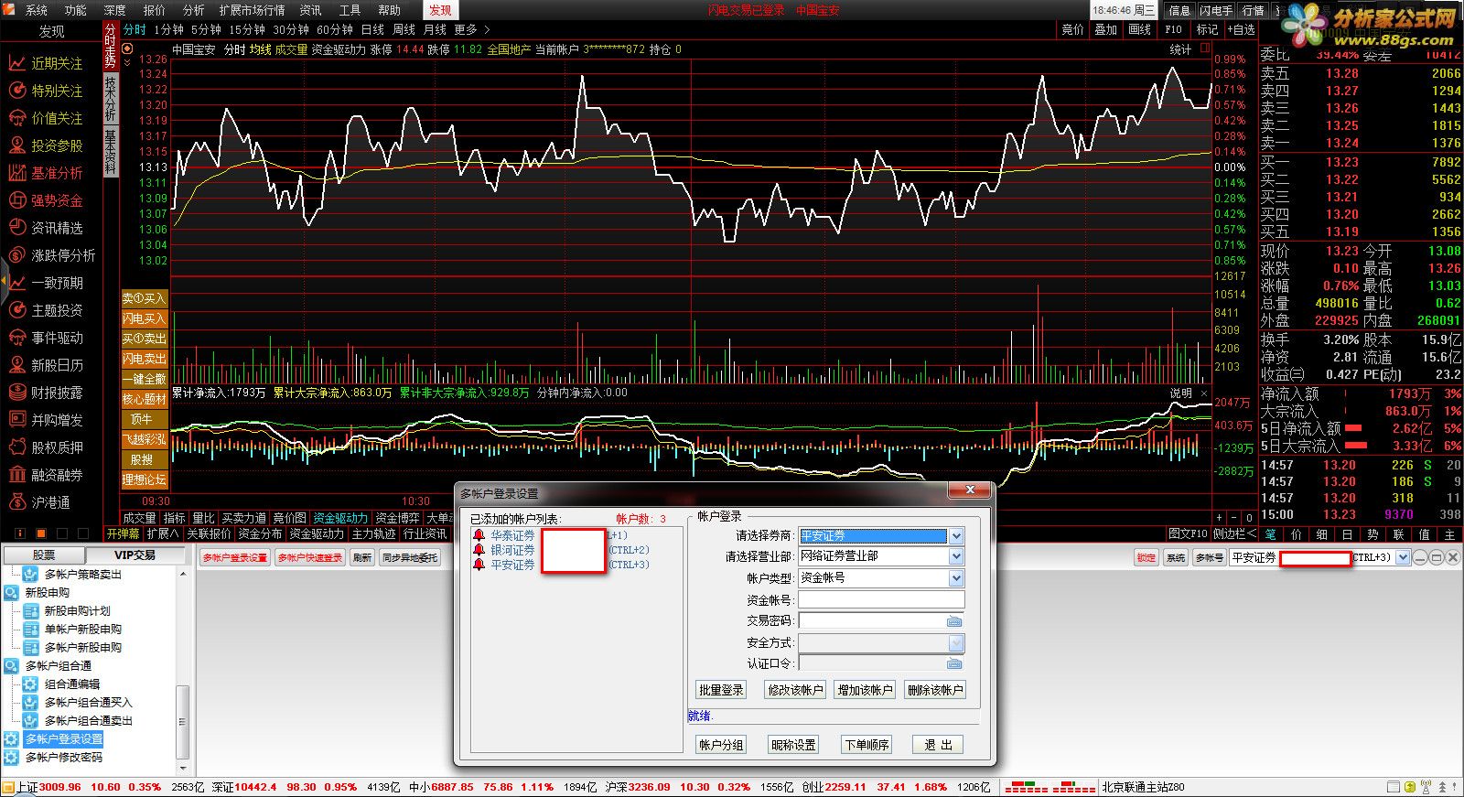Expand 扩展 indicator panel arrow
This screenshot has height=797, width=1464.
[x=163, y=533]
